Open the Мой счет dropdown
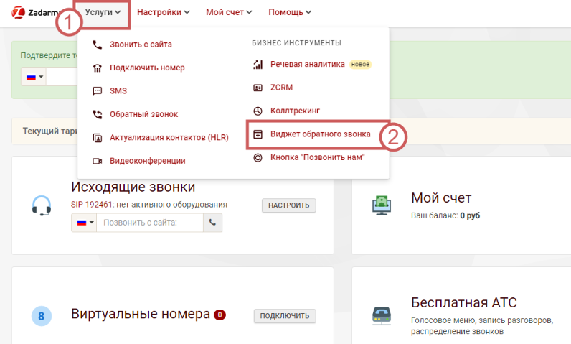This screenshot has height=344, width=571. (x=229, y=12)
